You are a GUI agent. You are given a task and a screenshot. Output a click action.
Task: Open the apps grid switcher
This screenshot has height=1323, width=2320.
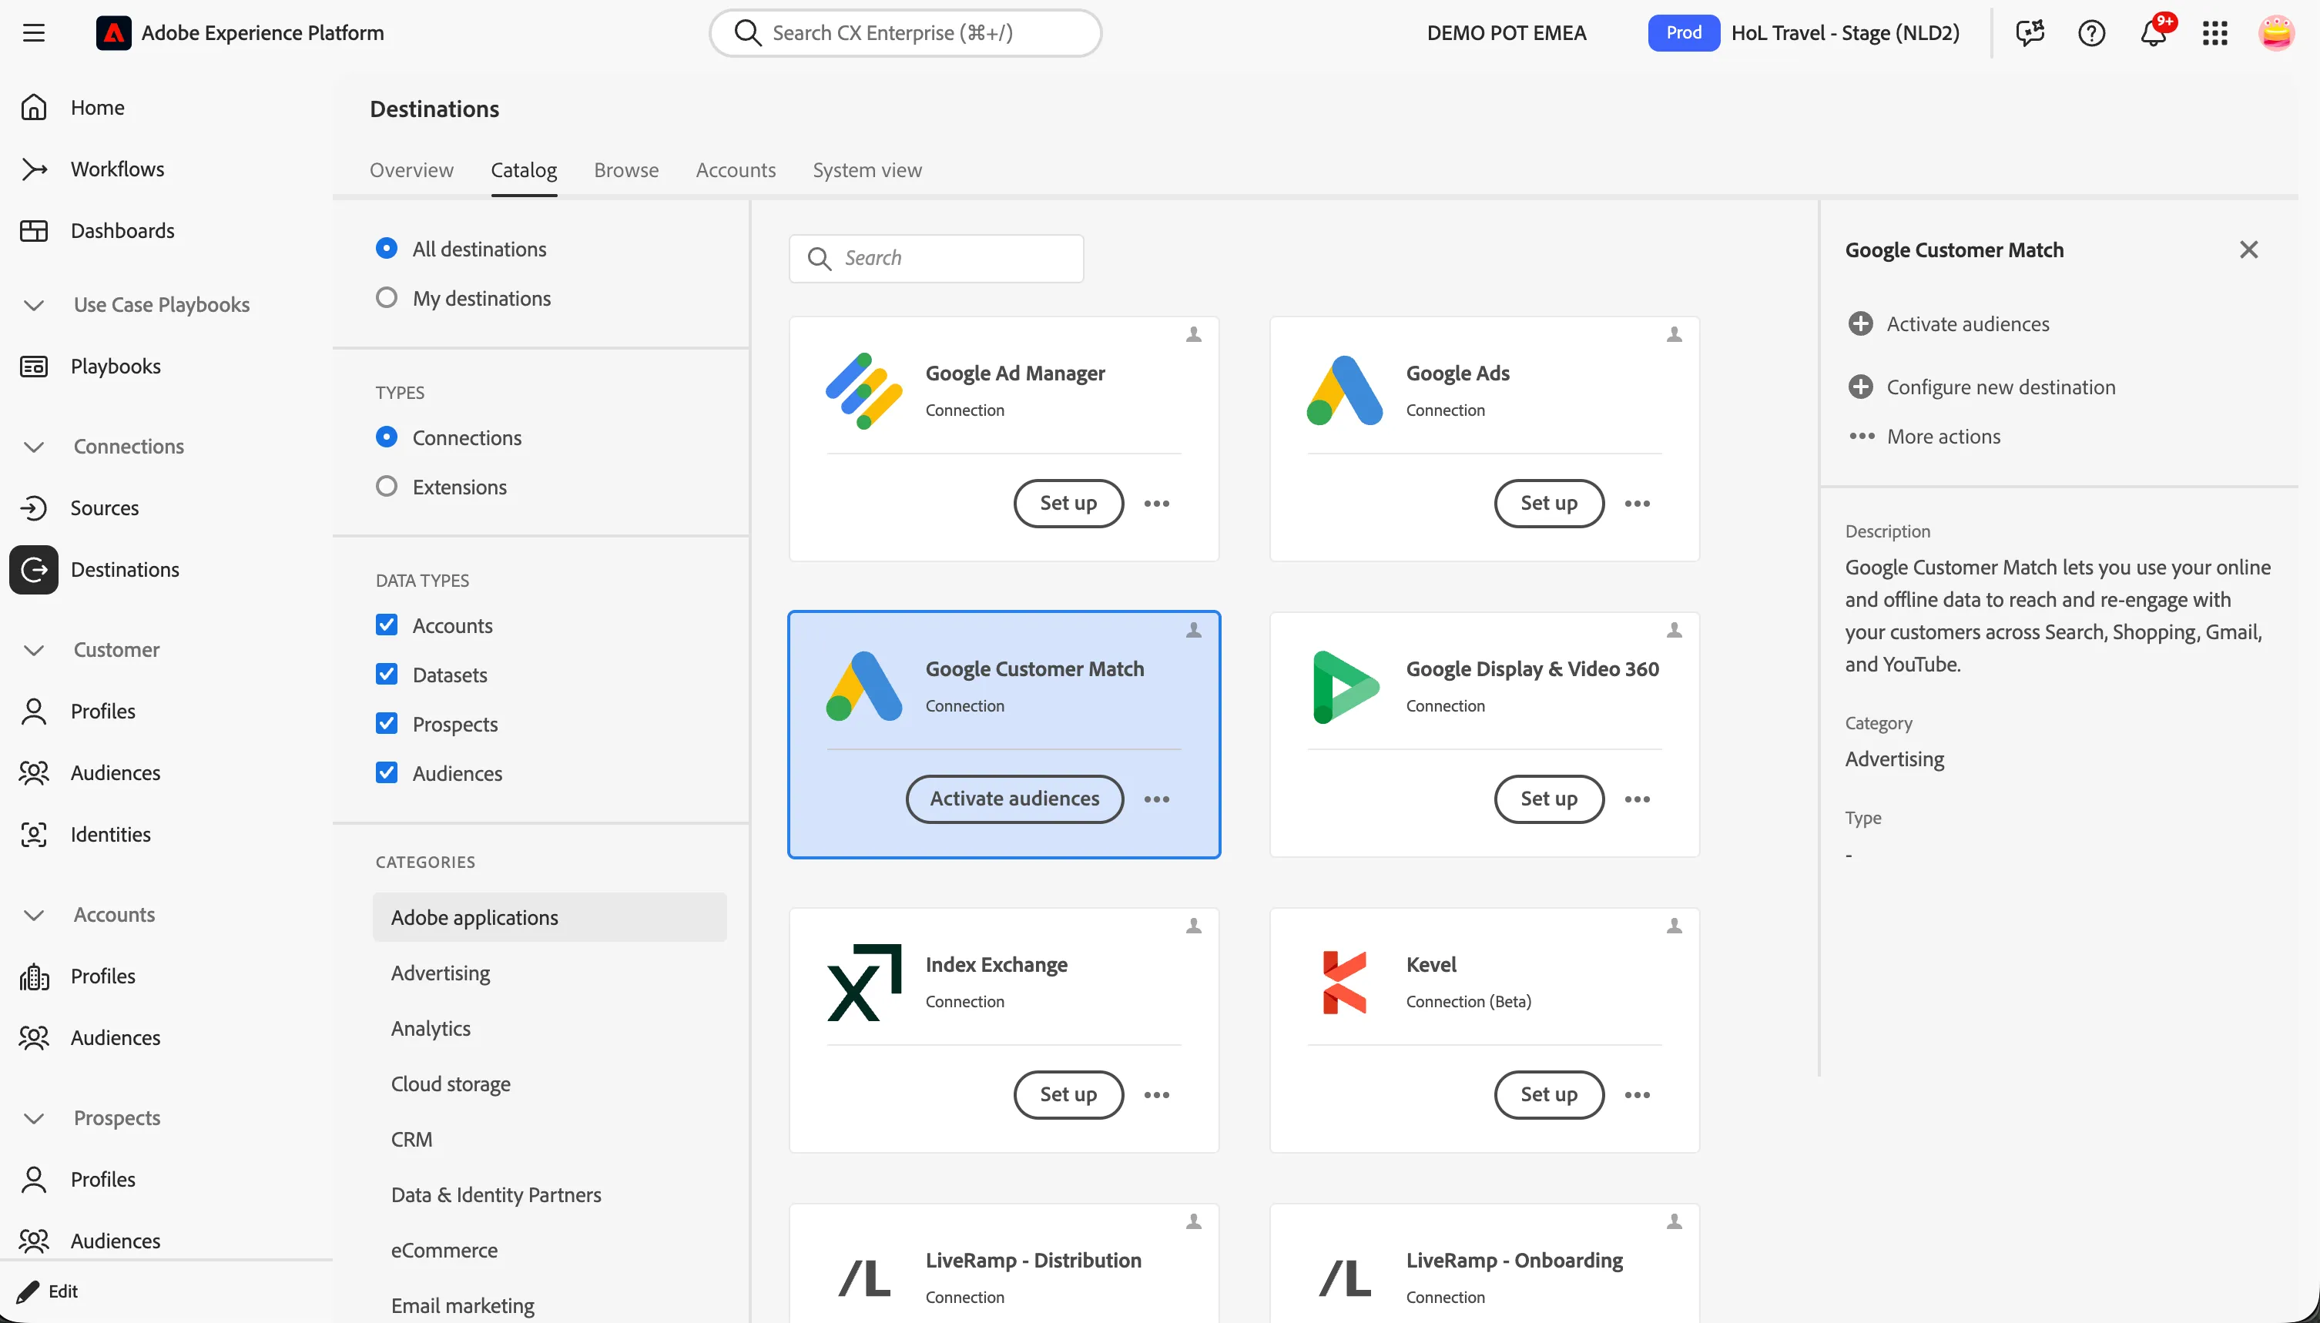click(2214, 32)
